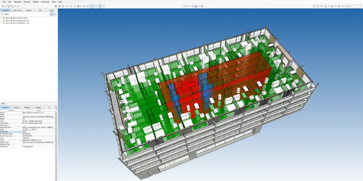The width and height of the screenshot is (363, 181).
Task: Toggle the highlighted section box view button
Action: coord(92,6)
